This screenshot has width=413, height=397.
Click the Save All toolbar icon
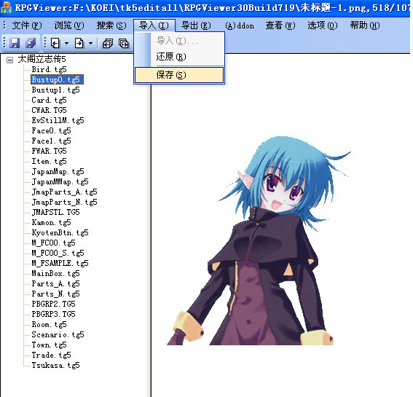(x=31, y=43)
